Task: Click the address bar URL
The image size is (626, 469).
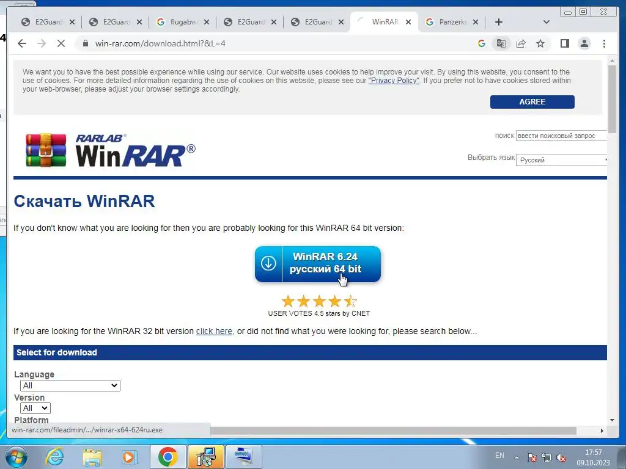Action: (x=160, y=43)
